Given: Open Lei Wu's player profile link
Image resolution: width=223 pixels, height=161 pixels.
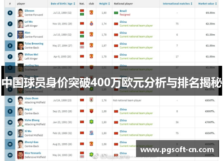Looking at the screenshot, I should click(x=29, y=22).
